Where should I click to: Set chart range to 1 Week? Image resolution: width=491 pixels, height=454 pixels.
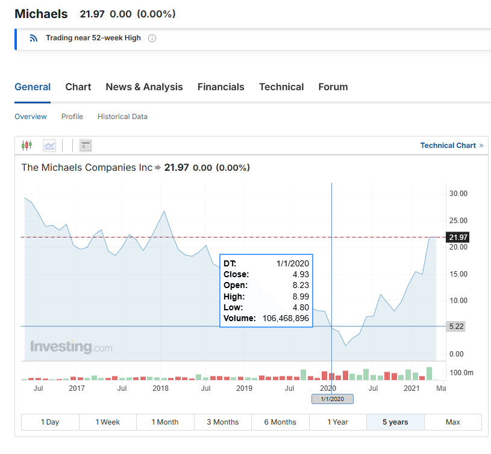click(107, 422)
